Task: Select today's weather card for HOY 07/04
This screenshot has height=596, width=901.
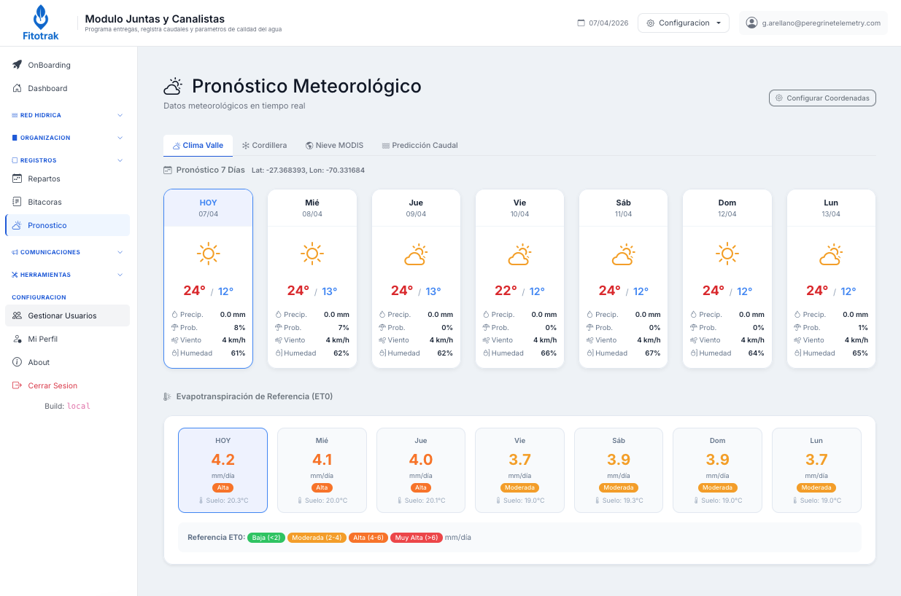Action: [x=208, y=277]
